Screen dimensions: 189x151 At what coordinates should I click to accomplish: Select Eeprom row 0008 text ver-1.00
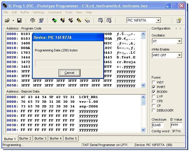(88, 102)
